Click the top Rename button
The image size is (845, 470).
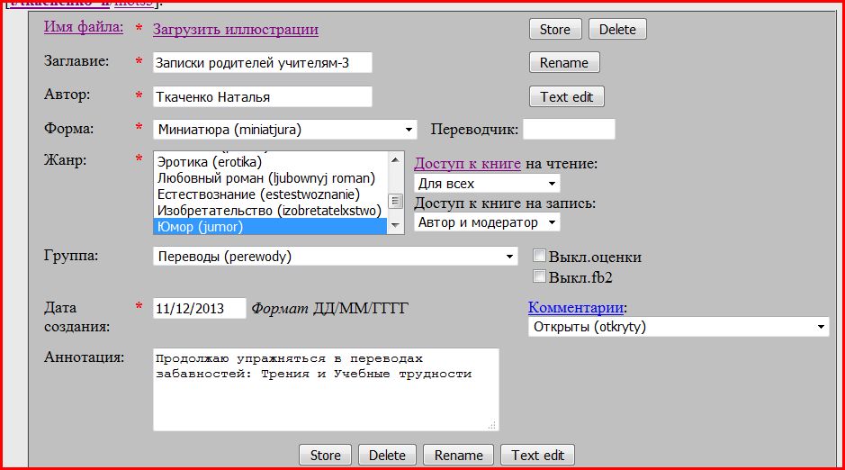(x=563, y=63)
